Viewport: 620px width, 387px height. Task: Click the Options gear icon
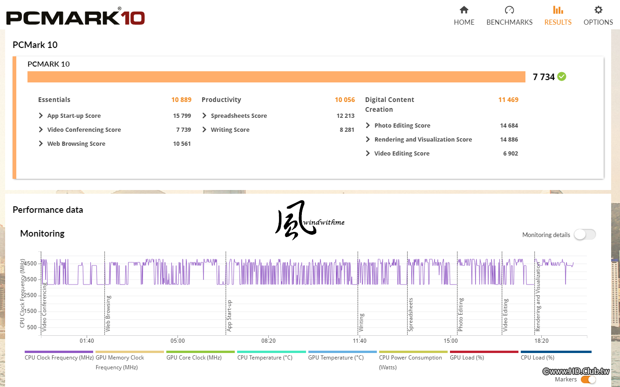598,10
